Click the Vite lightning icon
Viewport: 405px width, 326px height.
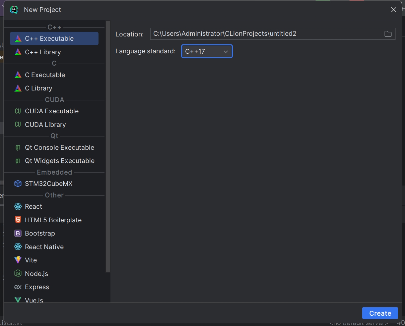[x=18, y=260]
